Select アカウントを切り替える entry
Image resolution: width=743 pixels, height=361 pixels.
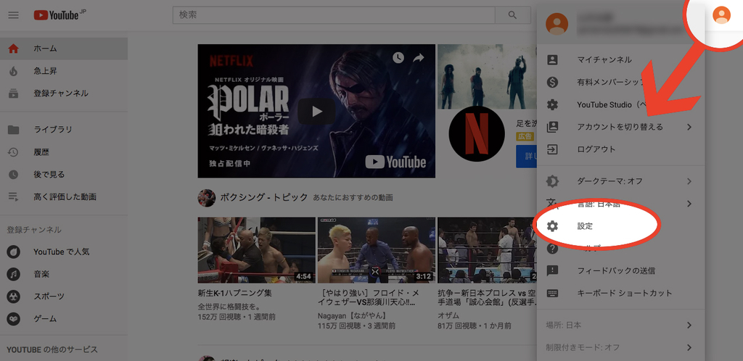[621, 127]
